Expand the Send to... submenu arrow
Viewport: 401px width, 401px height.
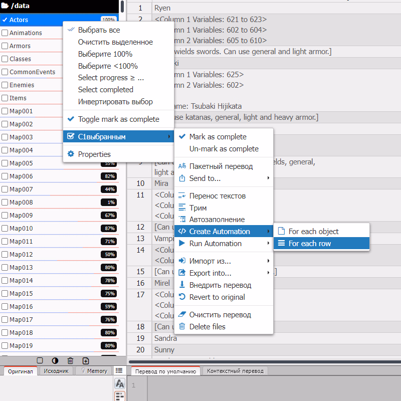tap(268, 178)
